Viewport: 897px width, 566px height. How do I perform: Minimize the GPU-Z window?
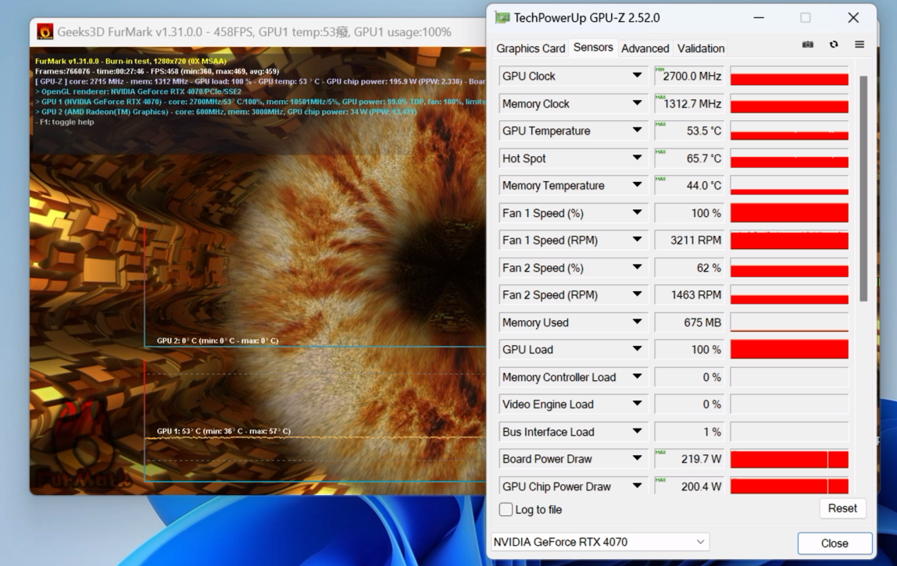click(x=759, y=18)
